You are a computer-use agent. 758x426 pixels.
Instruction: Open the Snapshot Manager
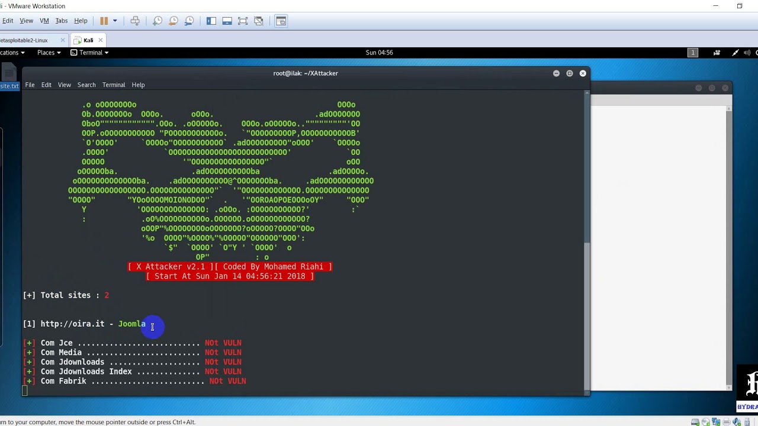tap(189, 21)
